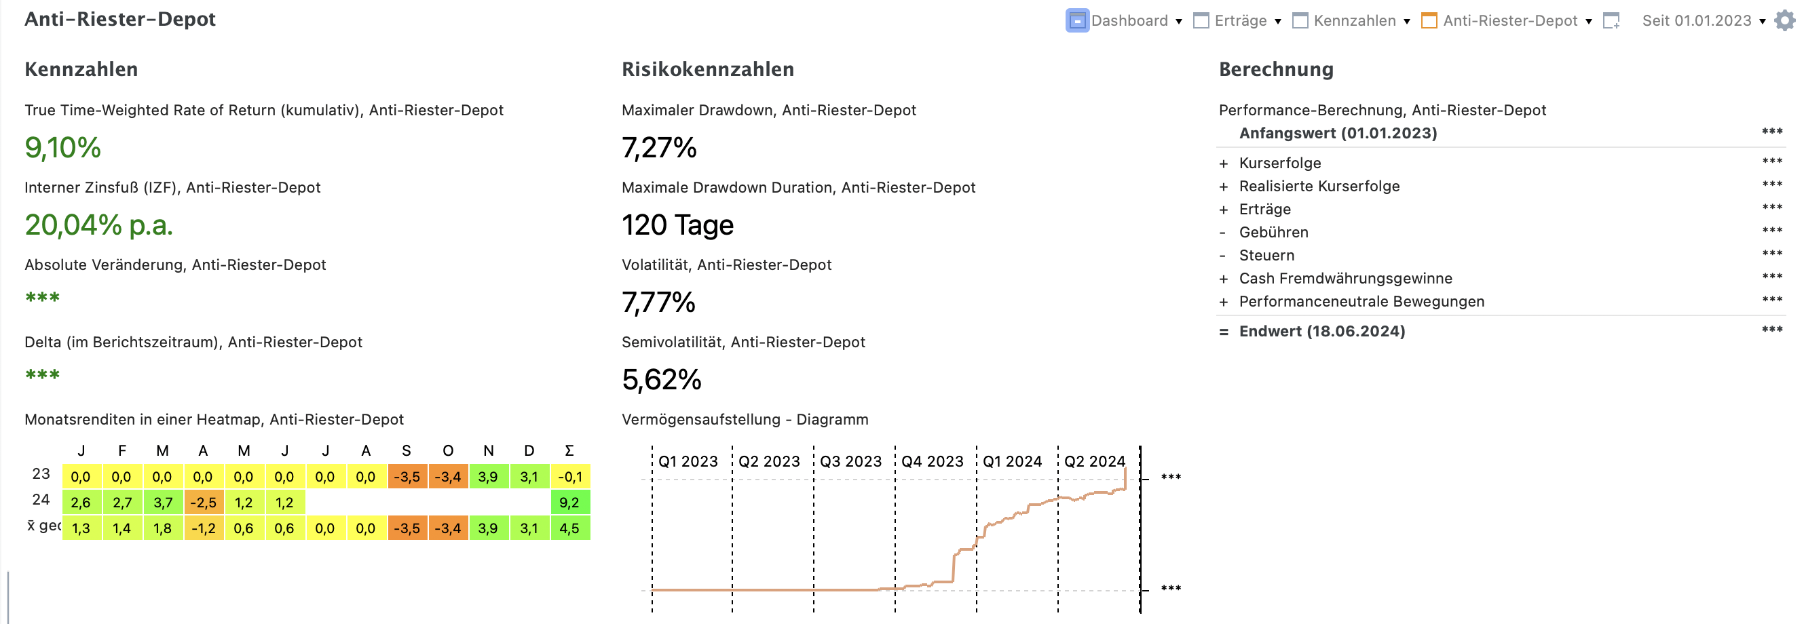Open the settings gear icon
Image resolution: width=1804 pixels, height=624 pixels.
tap(1784, 21)
